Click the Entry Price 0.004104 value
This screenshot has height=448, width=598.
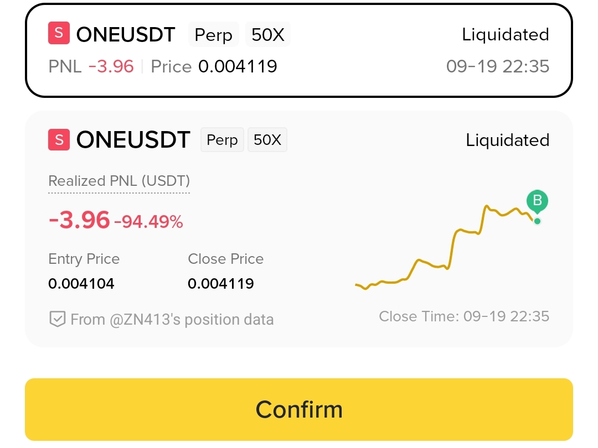[x=81, y=283]
